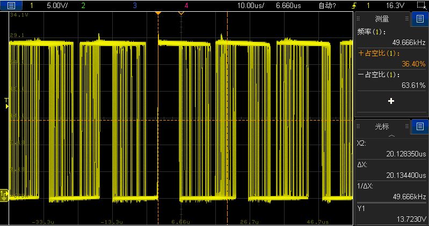Activate the dashed rectangle zoom box icon
The width and height of the screenshot is (429, 226).
421,5
